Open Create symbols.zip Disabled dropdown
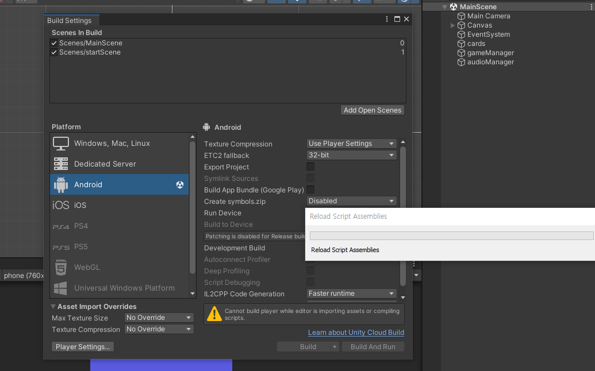The image size is (595, 371). (x=351, y=201)
